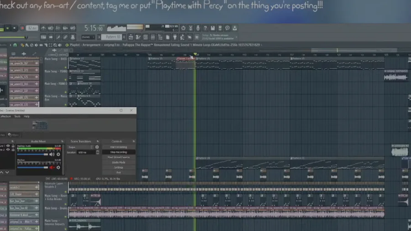This screenshot has height=231, width=411.
Task: Toggle the playlist magnet snap icon
Action: pos(15,45)
